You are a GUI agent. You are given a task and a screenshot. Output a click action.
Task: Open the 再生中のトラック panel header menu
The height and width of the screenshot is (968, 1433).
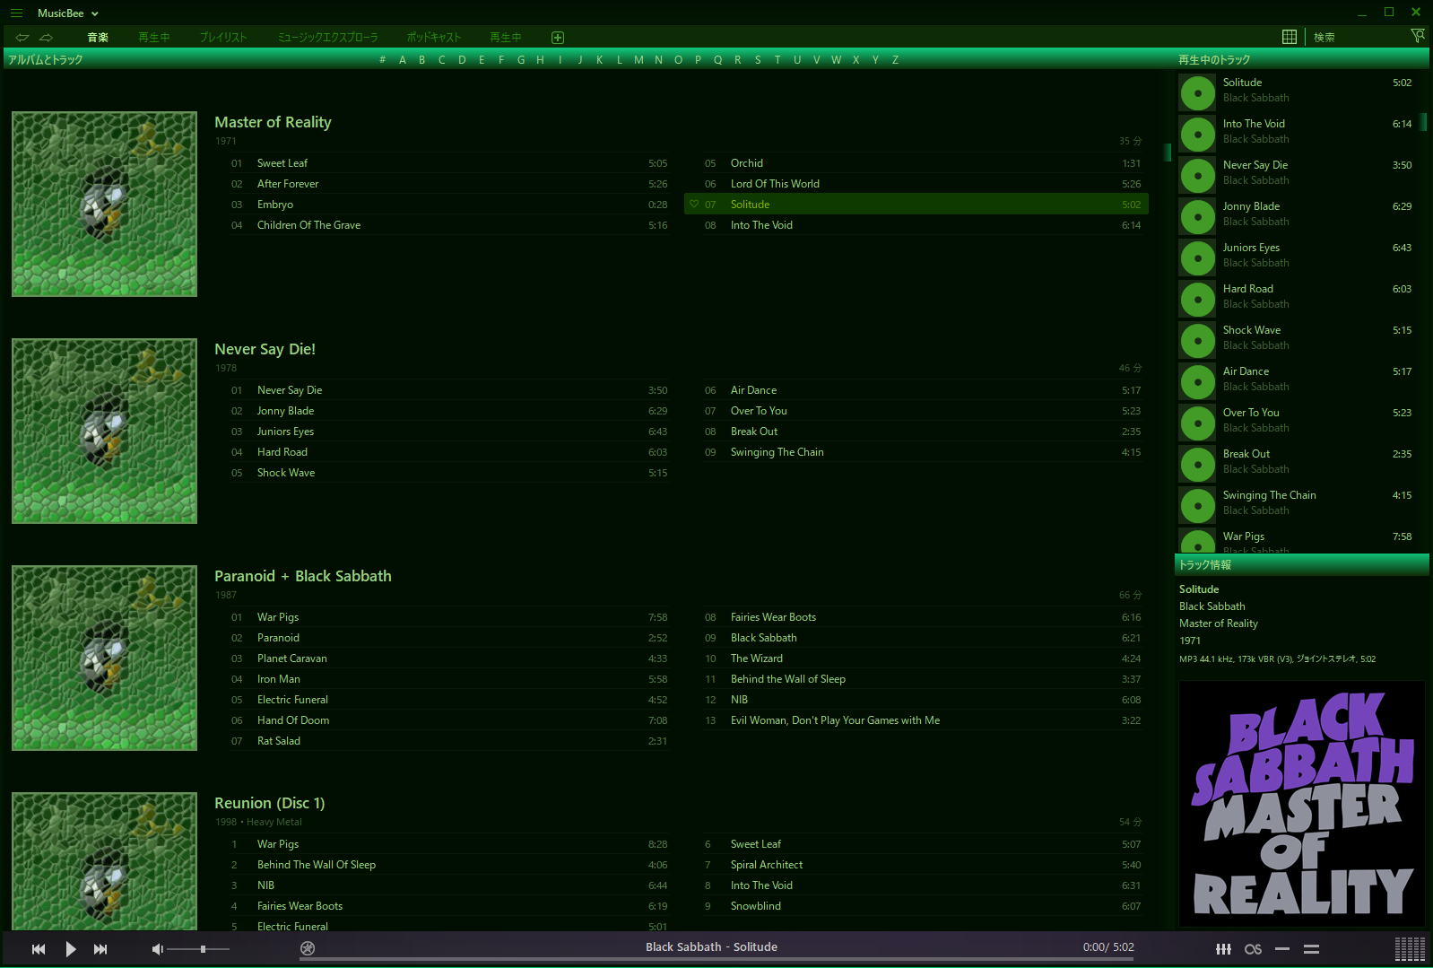1214,60
